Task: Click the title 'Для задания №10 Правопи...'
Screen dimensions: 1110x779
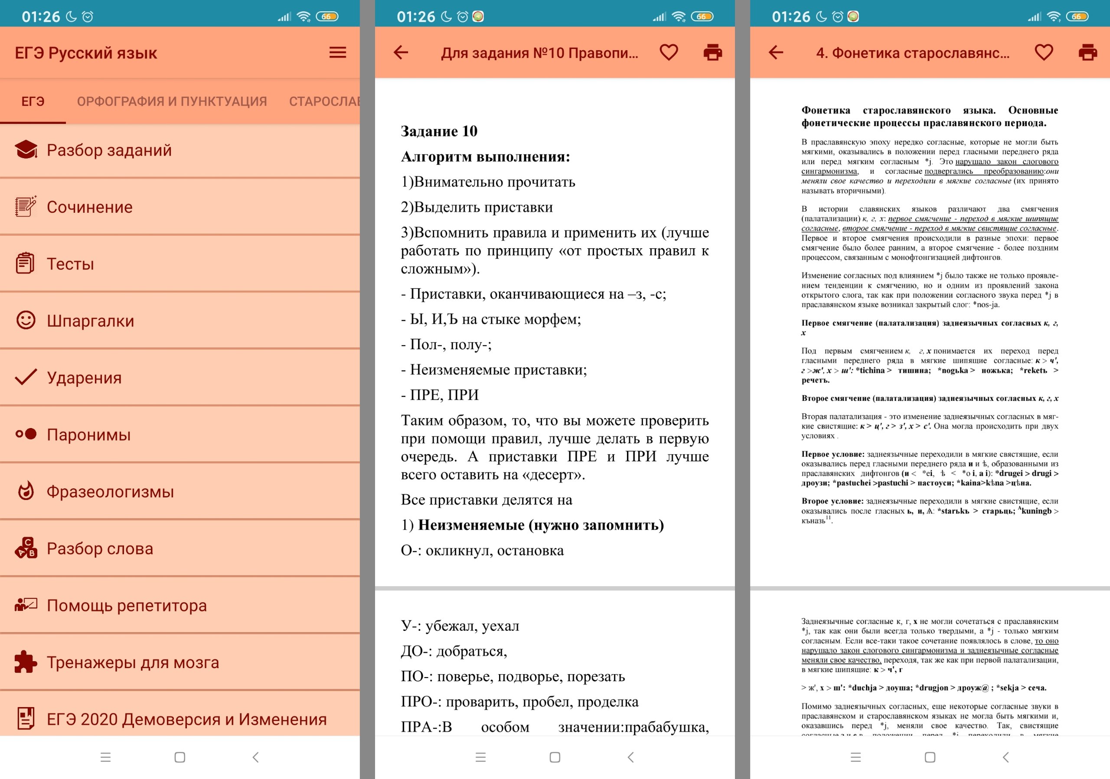Action: (x=539, y=53)
